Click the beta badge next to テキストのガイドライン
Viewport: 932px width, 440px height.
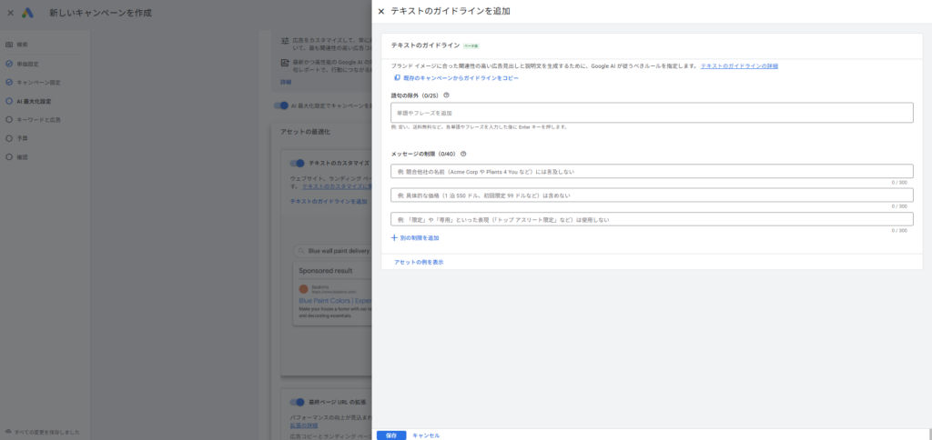[x=471, y=45]
